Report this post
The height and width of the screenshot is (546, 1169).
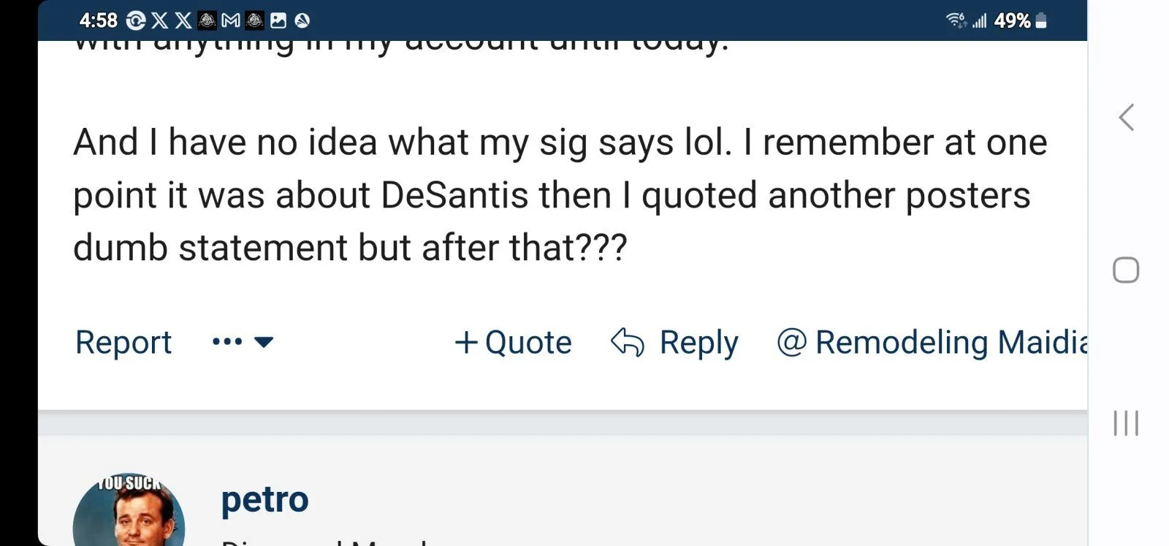tap(123, 342)
